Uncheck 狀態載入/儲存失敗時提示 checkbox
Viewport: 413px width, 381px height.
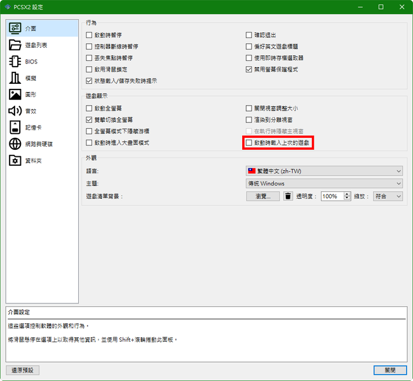pos(89,81)
